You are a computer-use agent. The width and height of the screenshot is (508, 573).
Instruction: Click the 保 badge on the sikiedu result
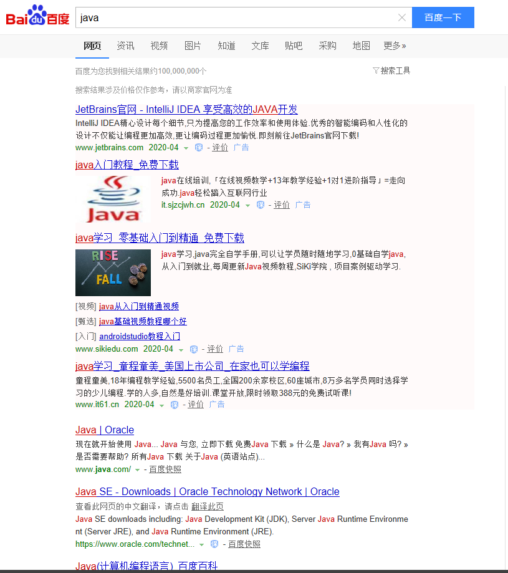194,349
